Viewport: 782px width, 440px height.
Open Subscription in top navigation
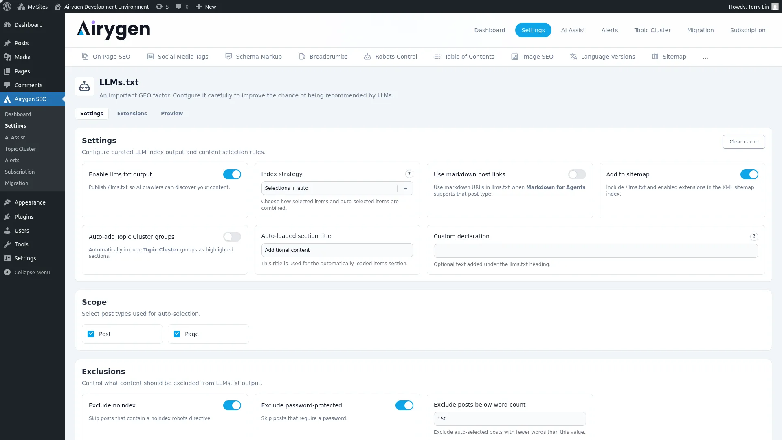pyautogui.click(x=748, y=30)
